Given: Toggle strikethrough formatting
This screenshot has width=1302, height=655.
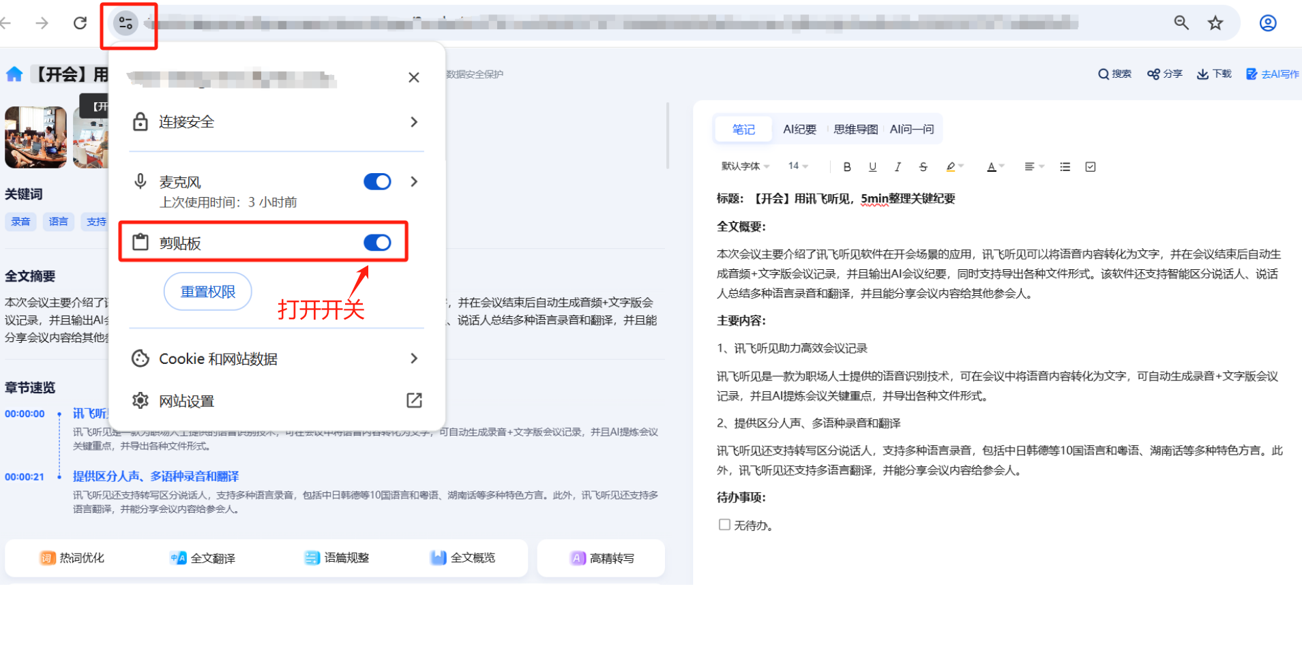Looking at the screenshot, I should click(923, 167).
